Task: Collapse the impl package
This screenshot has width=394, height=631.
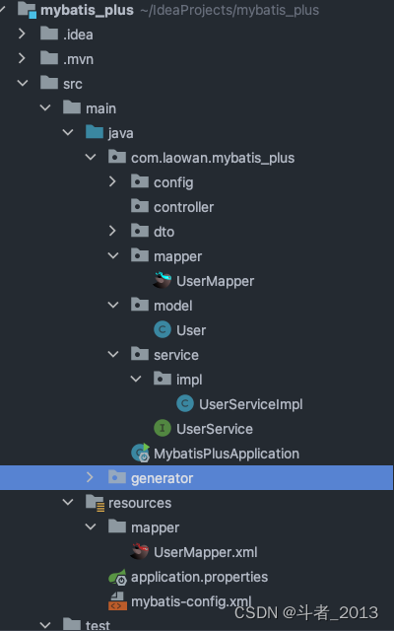Action: [136, 379]
